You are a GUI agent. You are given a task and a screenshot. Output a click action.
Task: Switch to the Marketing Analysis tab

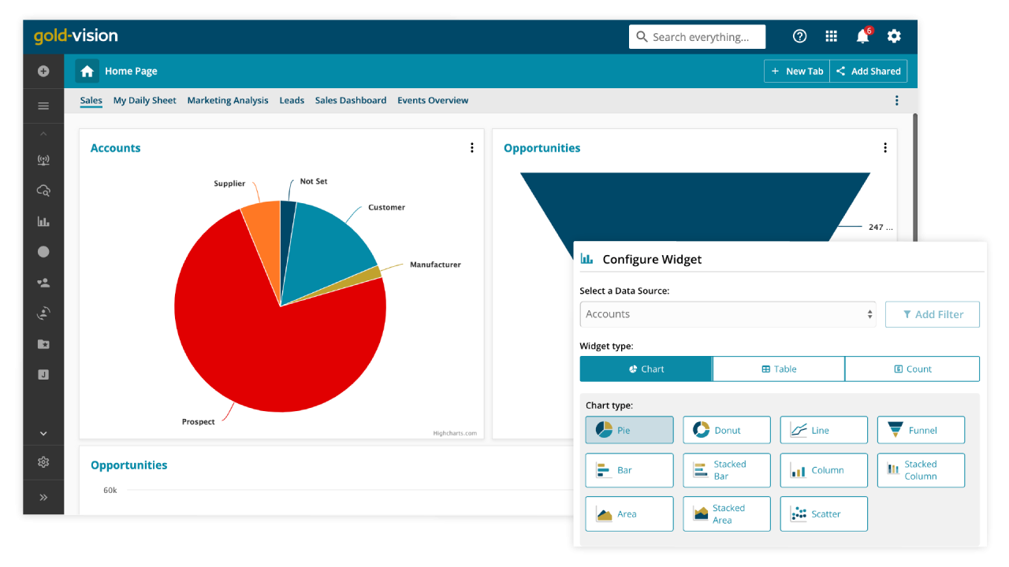[x=228, y=100]
